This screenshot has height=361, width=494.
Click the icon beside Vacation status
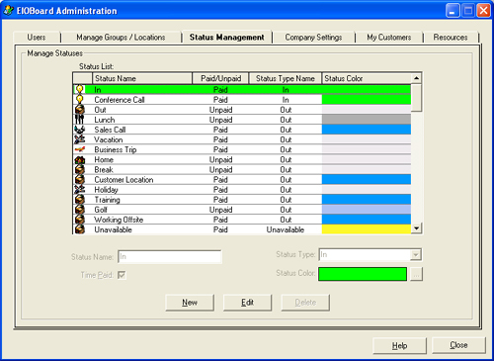coord(80,139)
